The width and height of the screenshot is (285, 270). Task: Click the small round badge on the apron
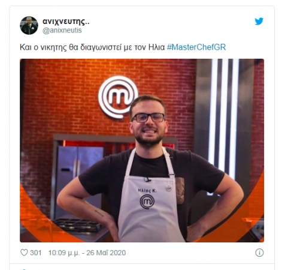click(x=168, y=188)
